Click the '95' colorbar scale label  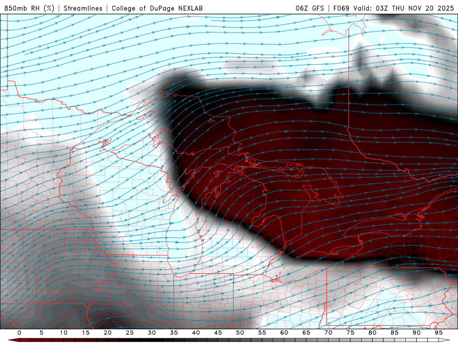click(439, 333)
